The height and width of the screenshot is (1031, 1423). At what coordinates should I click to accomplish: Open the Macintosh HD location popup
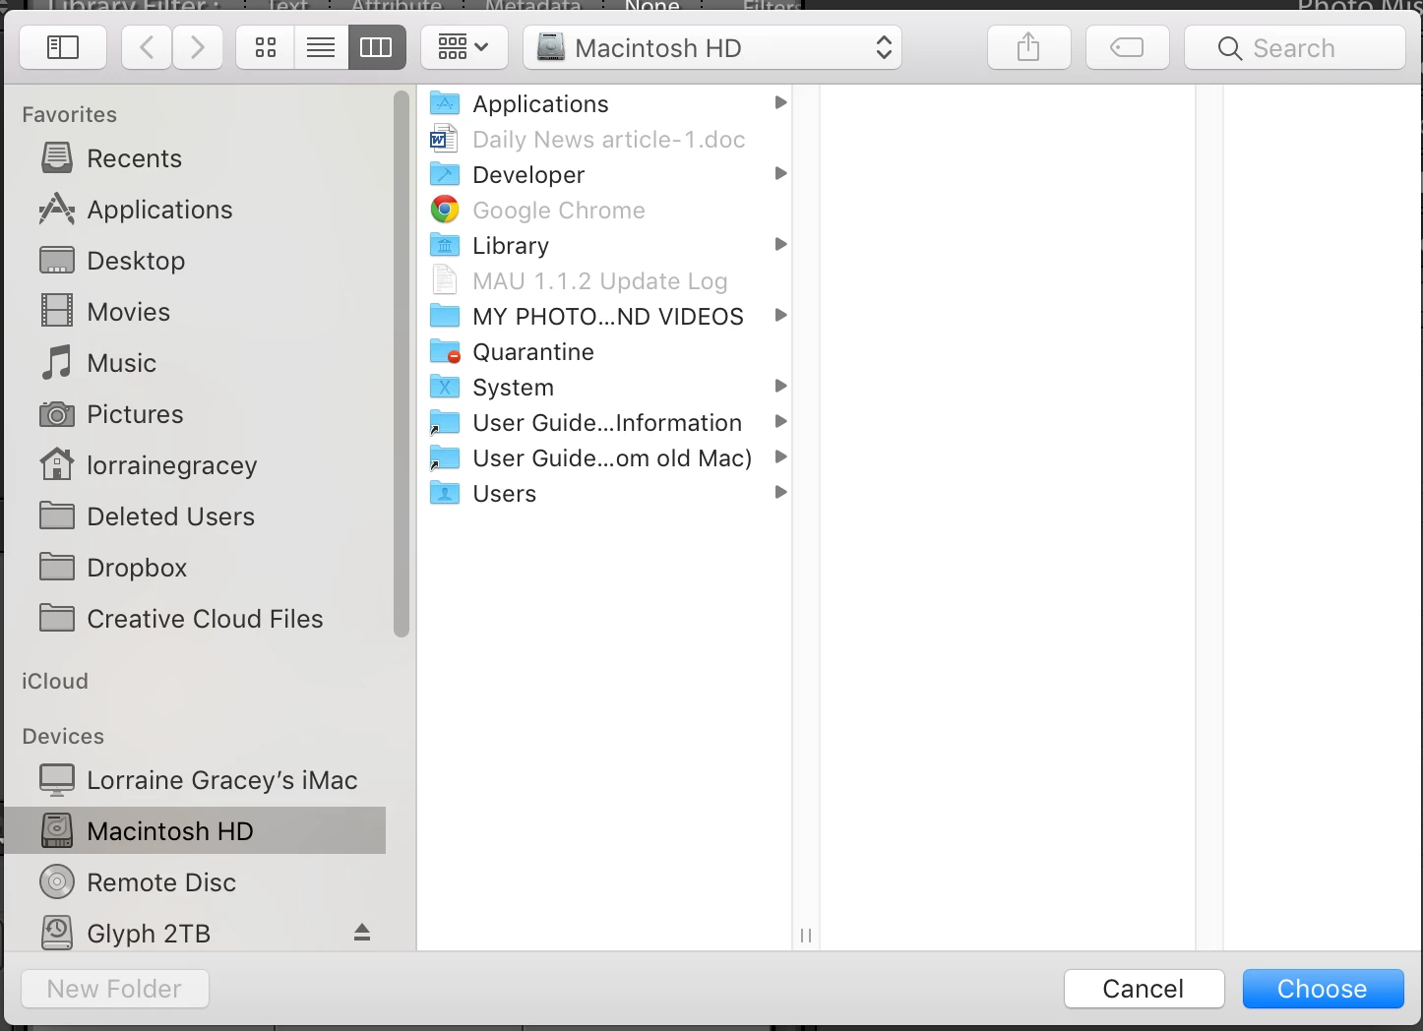point(713,47)
